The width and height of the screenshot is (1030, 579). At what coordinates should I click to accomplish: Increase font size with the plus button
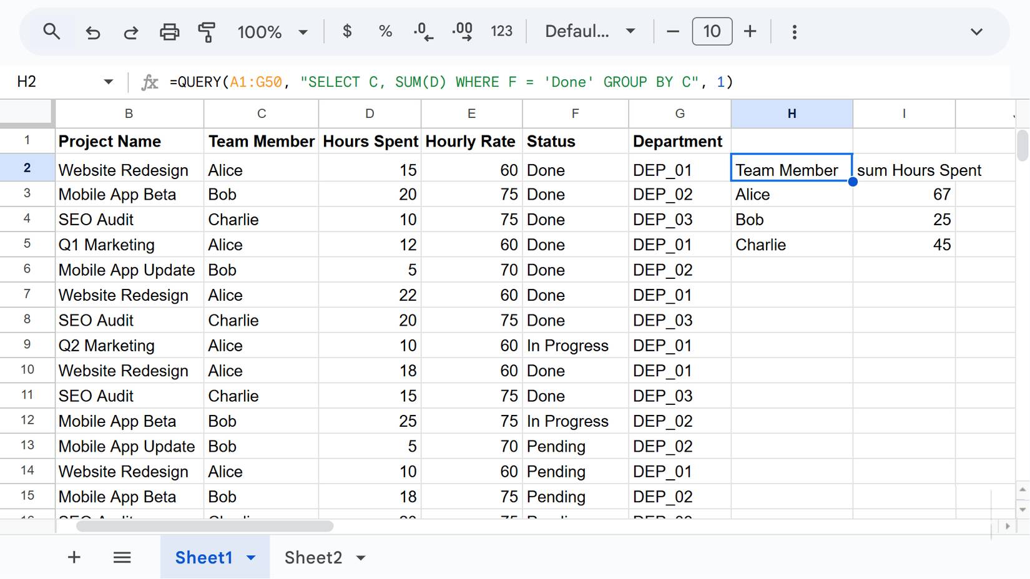click(750, 31)
